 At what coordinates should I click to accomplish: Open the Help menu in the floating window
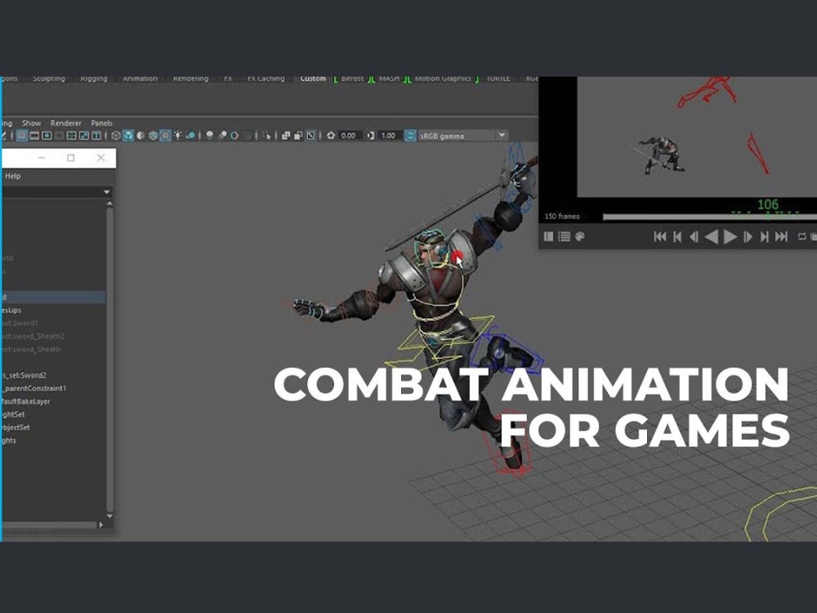tap(12, 177)
